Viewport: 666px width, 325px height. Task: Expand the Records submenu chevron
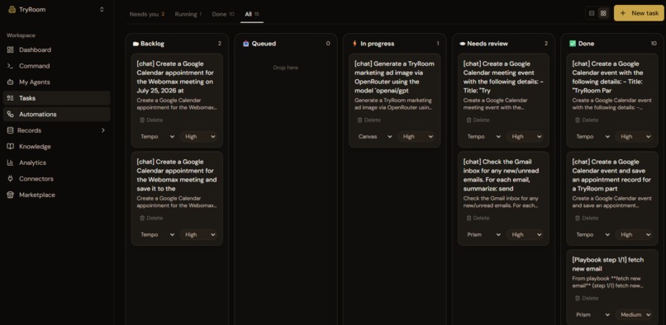click(x=102, y=130)
